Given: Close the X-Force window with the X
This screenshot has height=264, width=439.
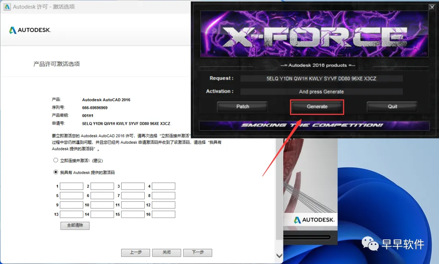Looking at the screenshot, I should click(432, 7).
